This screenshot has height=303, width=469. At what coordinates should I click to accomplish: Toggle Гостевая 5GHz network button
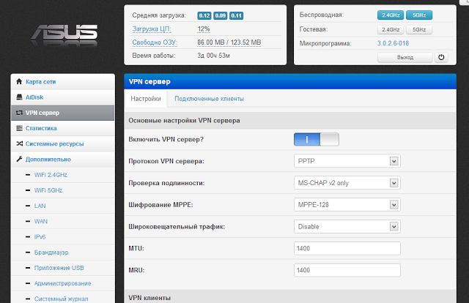(x=418, y=29)
